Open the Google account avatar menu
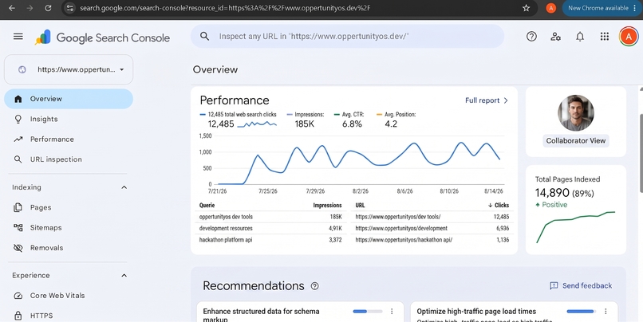This screenshot has width=643, height=322. 628,37
